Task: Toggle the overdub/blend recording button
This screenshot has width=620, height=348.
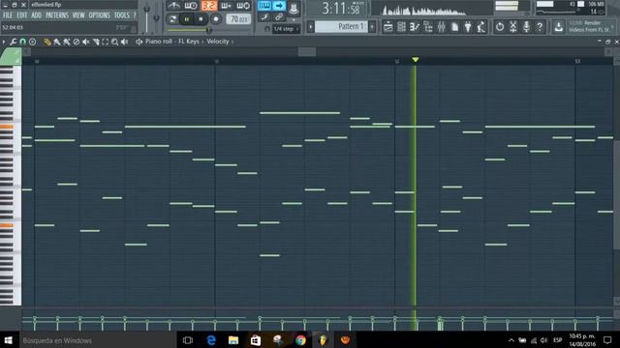Action: point(226,6)
